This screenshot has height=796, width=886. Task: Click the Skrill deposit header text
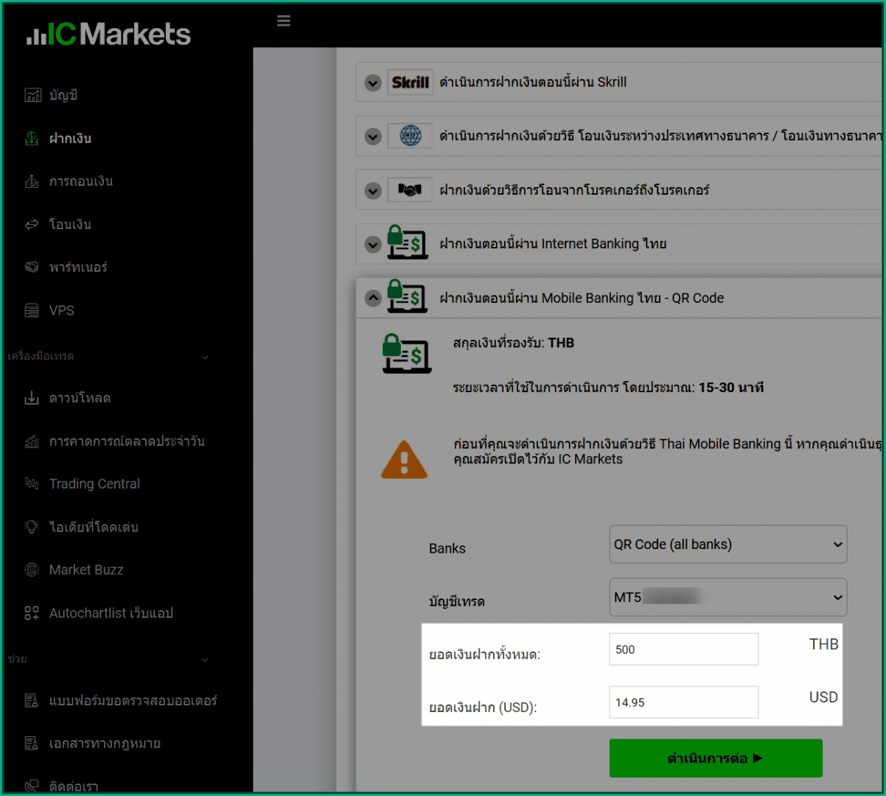point(533,83)
